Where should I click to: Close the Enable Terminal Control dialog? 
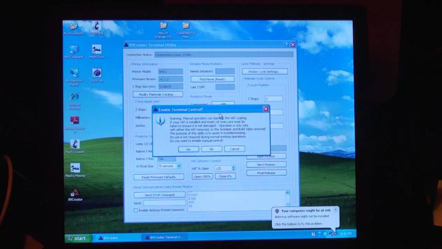(266, 109)
